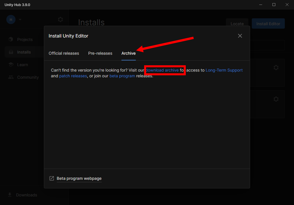Go to the Installs section in the sidebar
Viewport: 294px width, 205px height.
coord(24,52)
